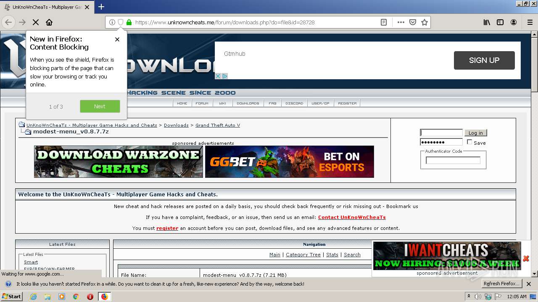Image resolution: width=538 pixels, height=302 pixels.
Task: Open the IWantCheats hiring banner
Action: 447,256
